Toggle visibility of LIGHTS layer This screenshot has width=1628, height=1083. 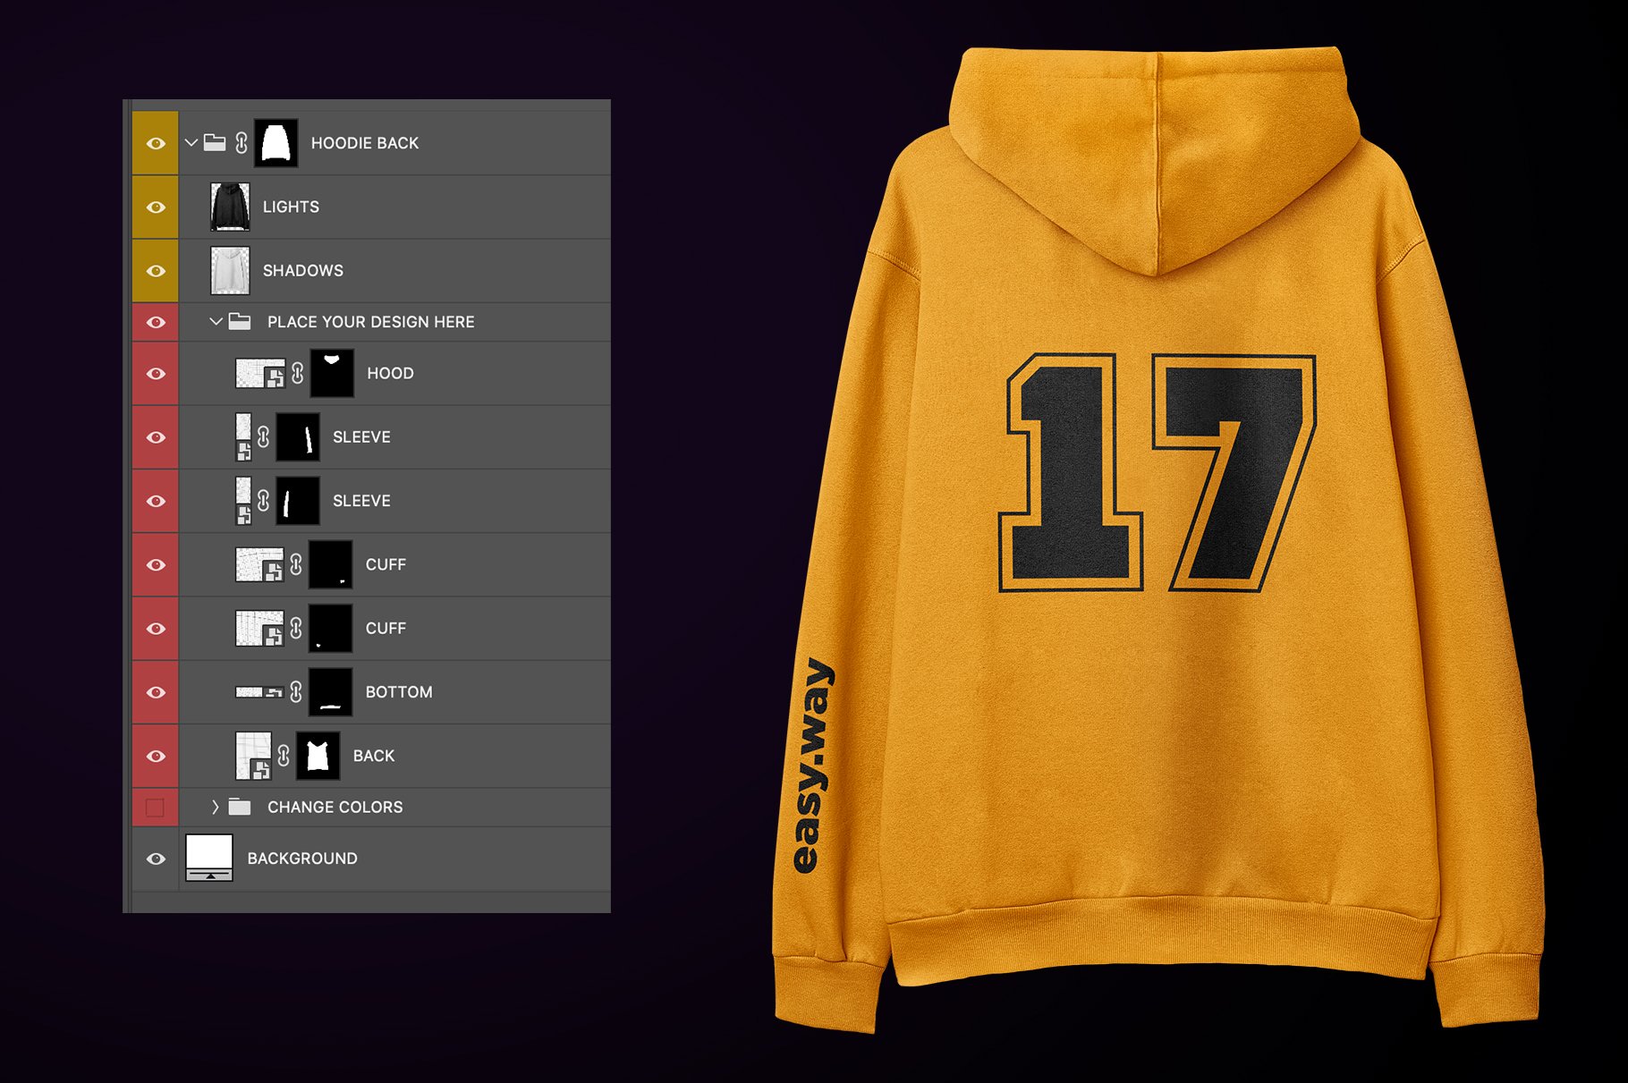point(156,207)
